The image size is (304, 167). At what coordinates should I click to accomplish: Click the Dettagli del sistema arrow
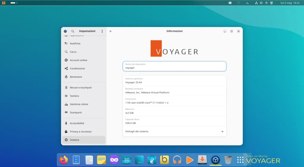[222, 131]
